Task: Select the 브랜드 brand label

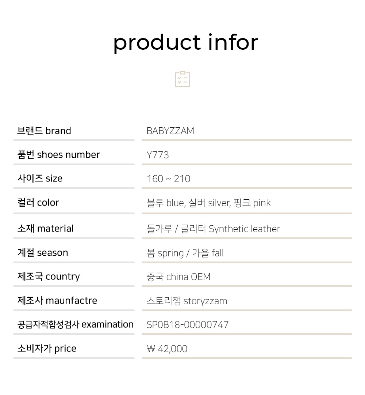Action: pos(44,131)
